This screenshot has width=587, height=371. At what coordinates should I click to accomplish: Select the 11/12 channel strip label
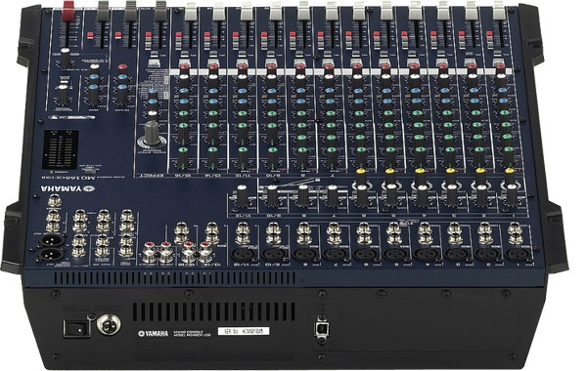pos(242,175)
